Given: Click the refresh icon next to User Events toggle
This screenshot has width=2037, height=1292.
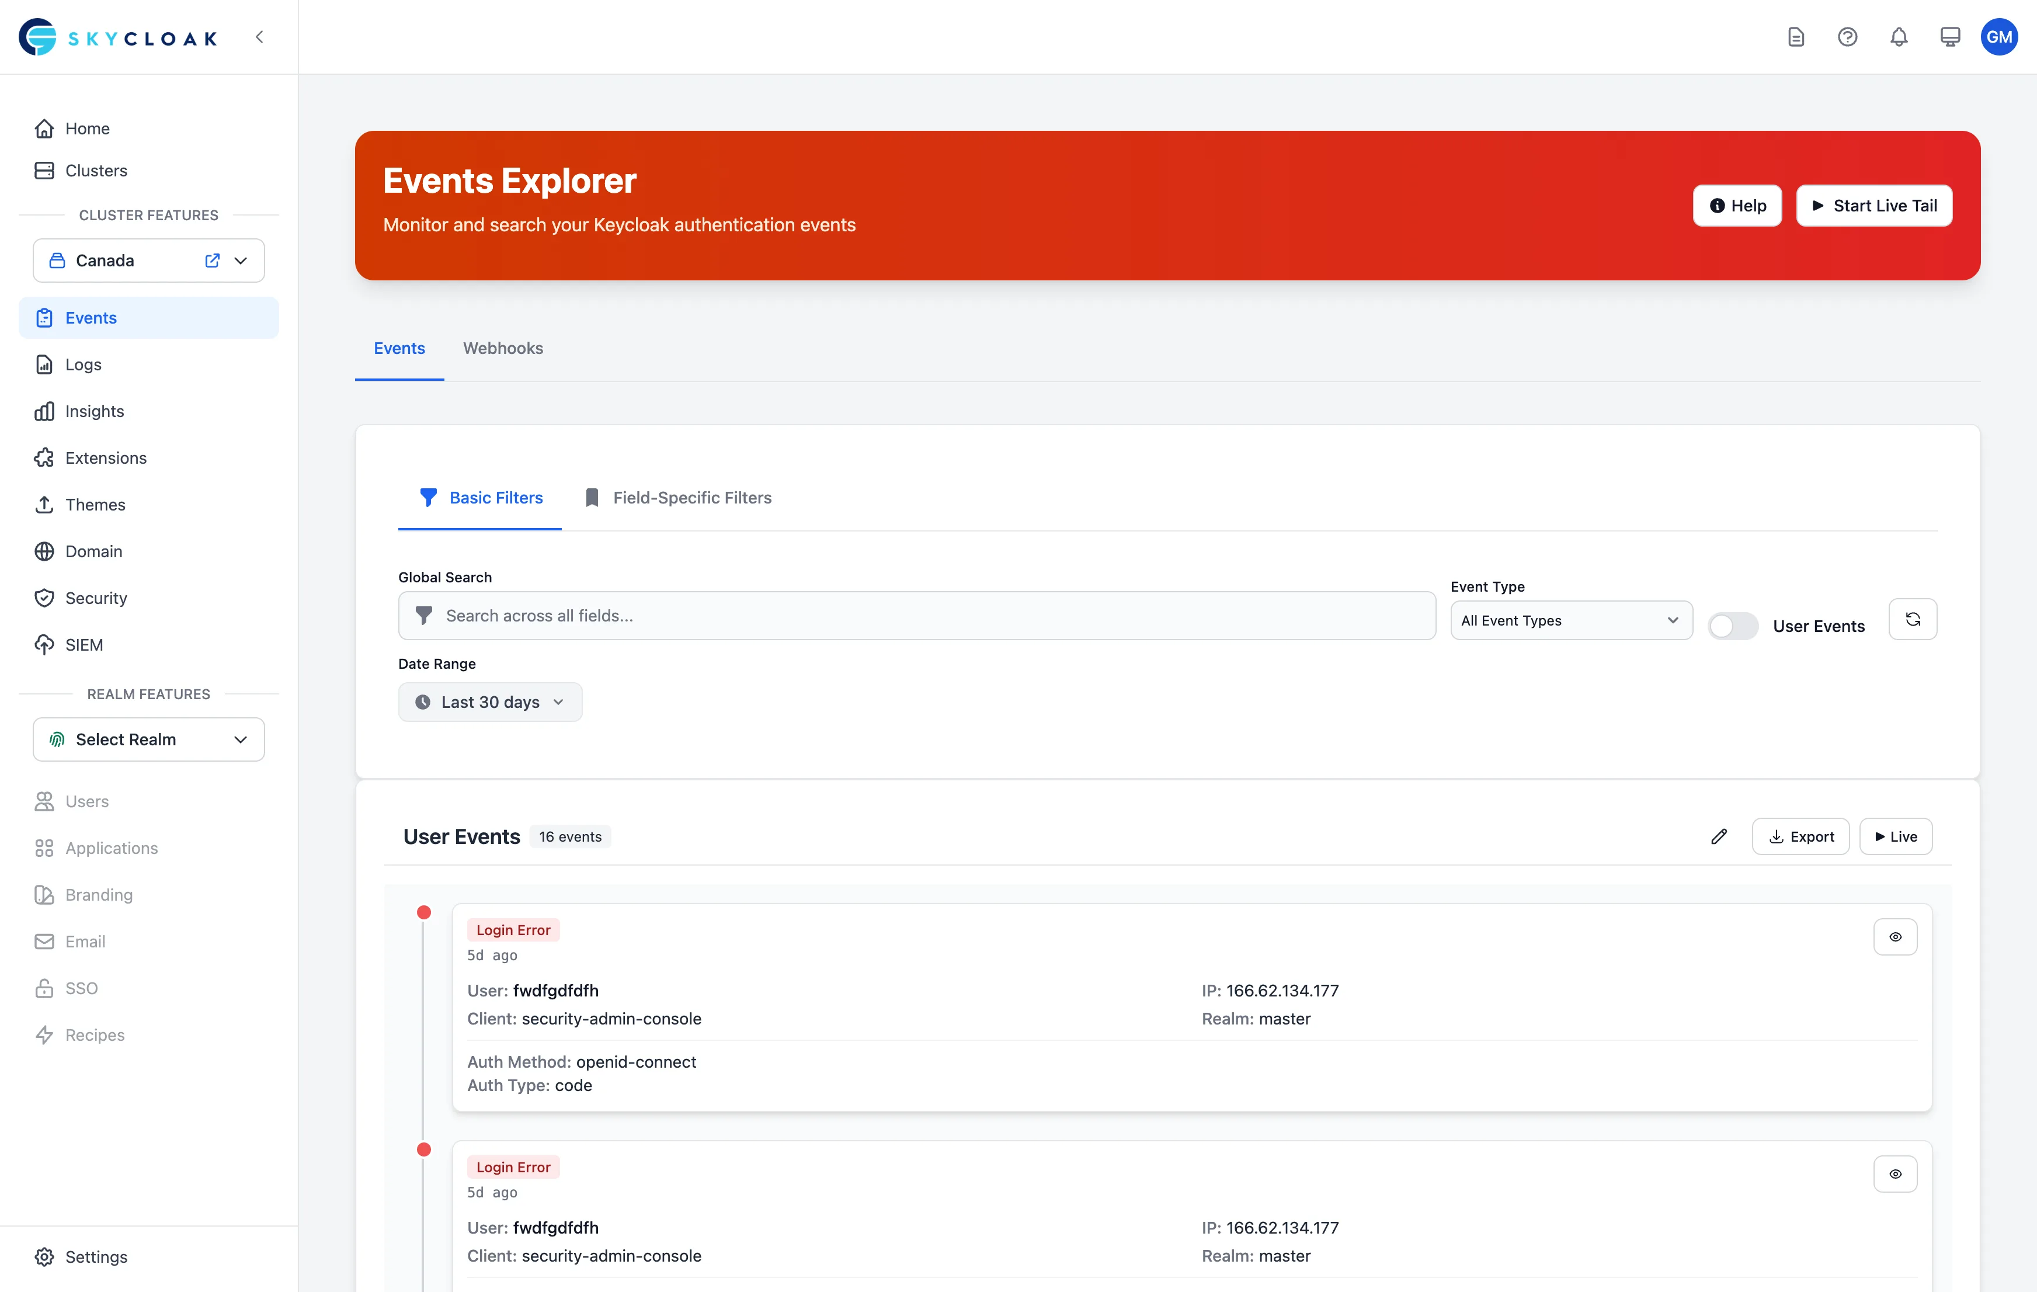Looking at the screenshot, I should 1913,619.
